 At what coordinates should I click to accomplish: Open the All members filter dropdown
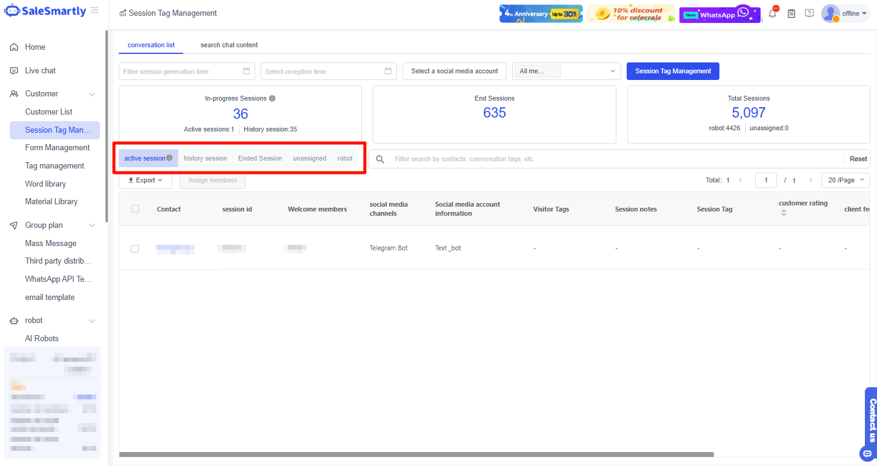566,71
